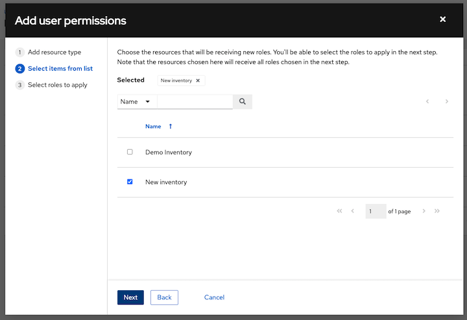Click the page number input field
This screenshot has width=467, height=320.
(x=376, y=211)
